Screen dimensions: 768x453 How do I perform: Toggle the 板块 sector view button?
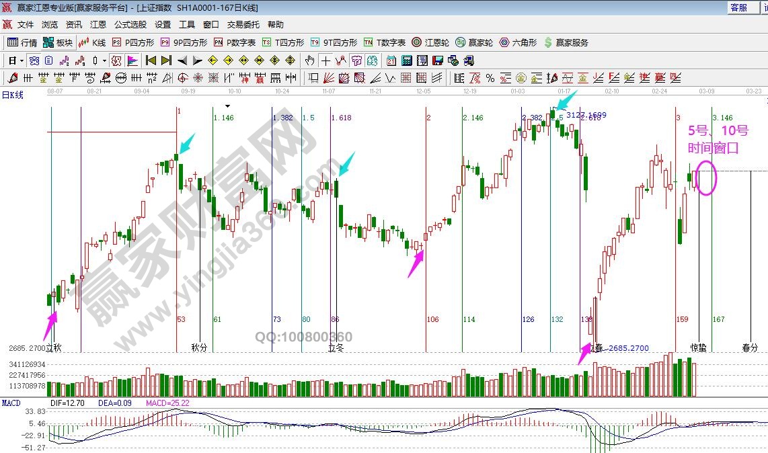point(59,42)
